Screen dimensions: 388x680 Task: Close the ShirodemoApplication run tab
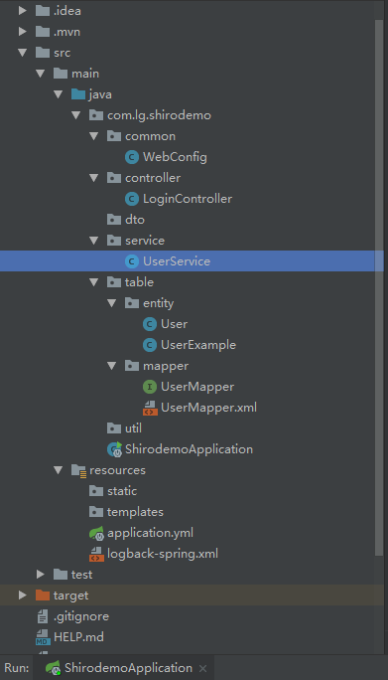click(x=203, y=668)
